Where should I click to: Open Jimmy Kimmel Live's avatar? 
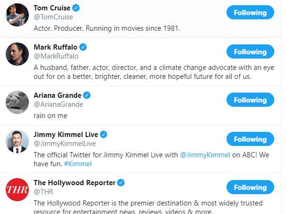[x=17, y=141]
